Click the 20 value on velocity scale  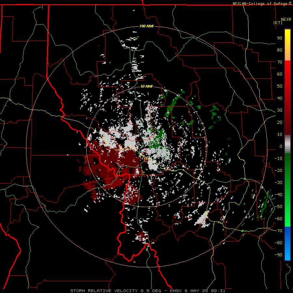coord(280,122)
